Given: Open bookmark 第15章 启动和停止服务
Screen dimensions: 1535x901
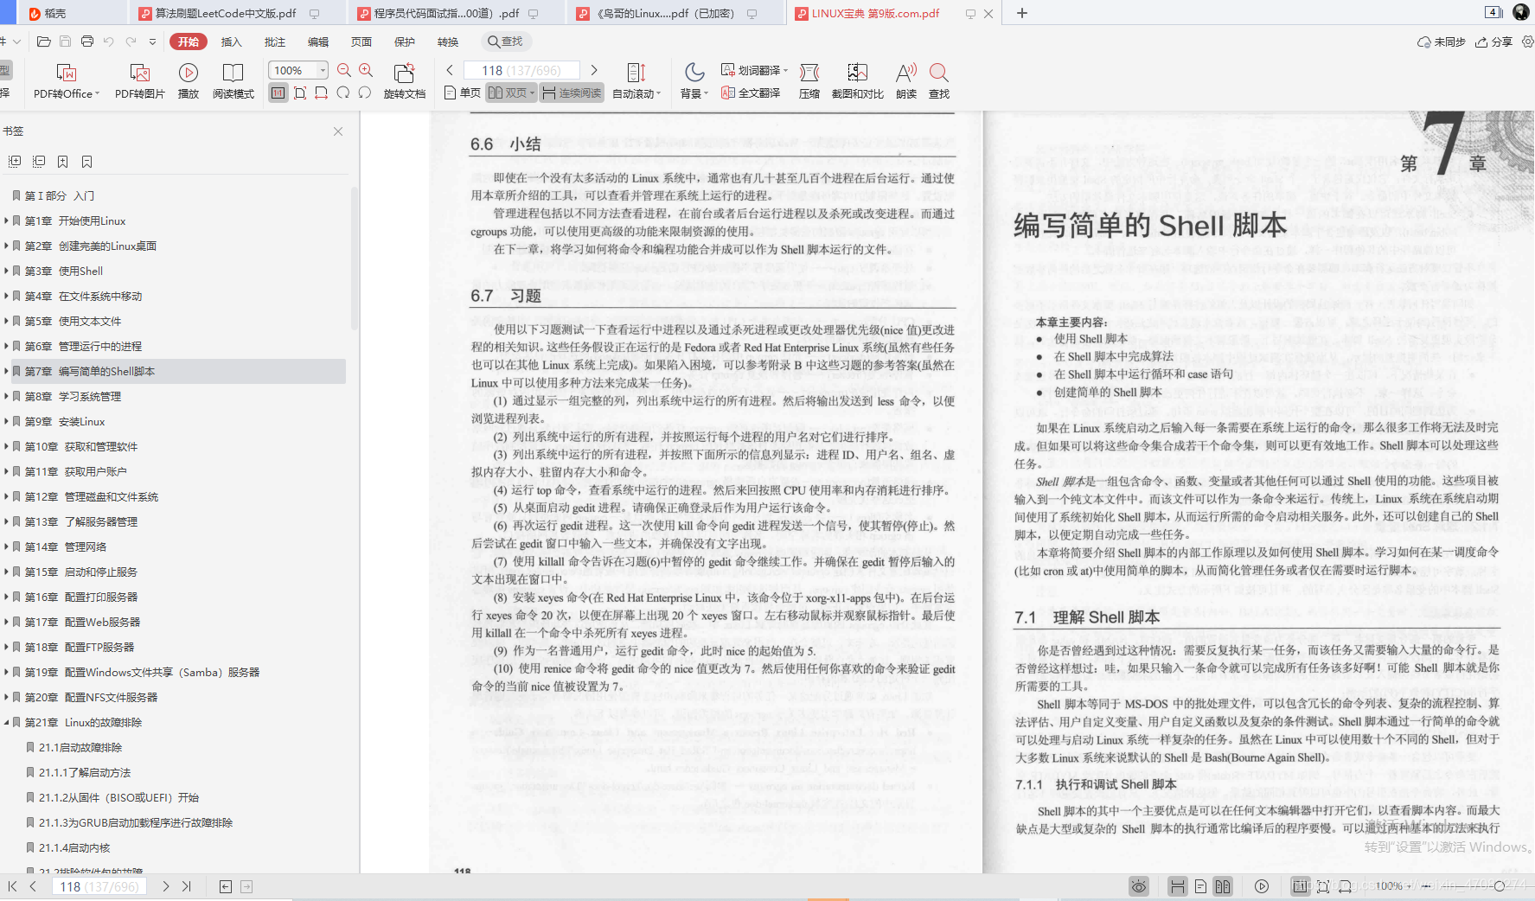Looking at the screenshot, I should click(x=80, y=572).
